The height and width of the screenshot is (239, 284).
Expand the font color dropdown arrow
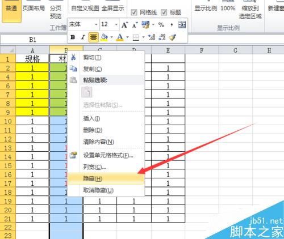coord(128,37)
